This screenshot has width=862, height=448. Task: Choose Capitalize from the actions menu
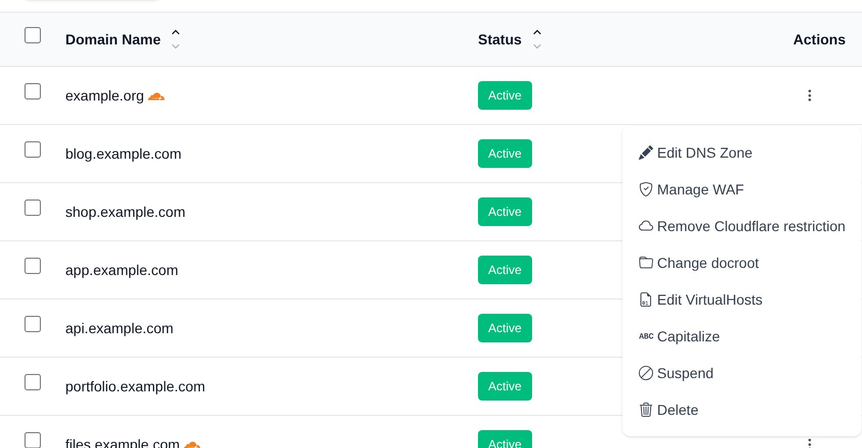click(x=742, y=336)
